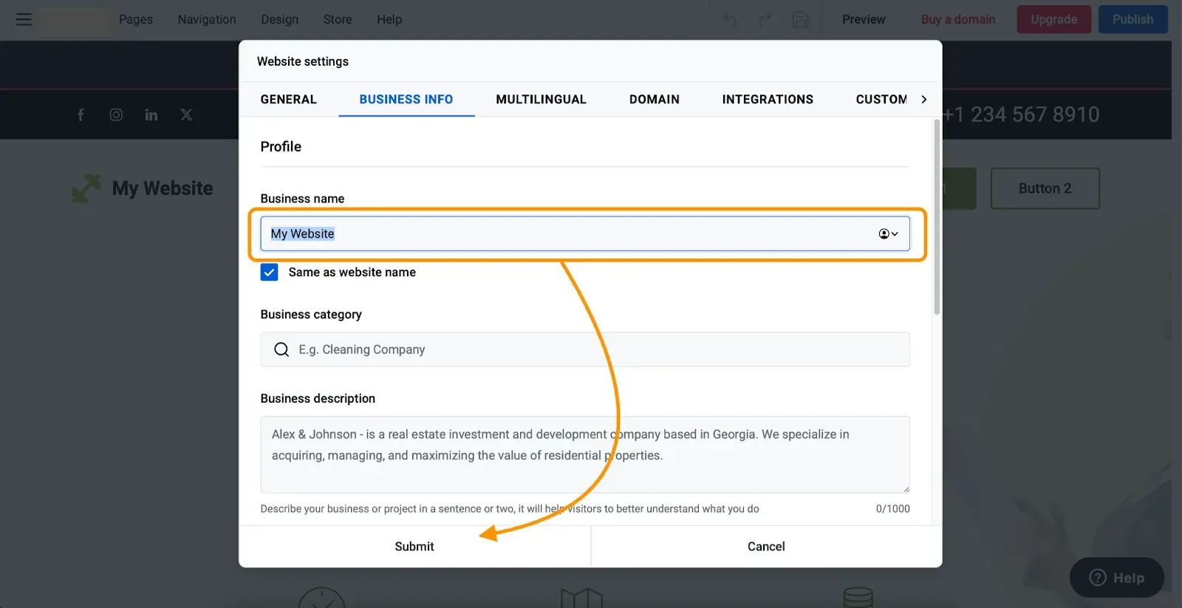Click the Buy a domain link
The image size is (1182, 608).
(958, 19)
